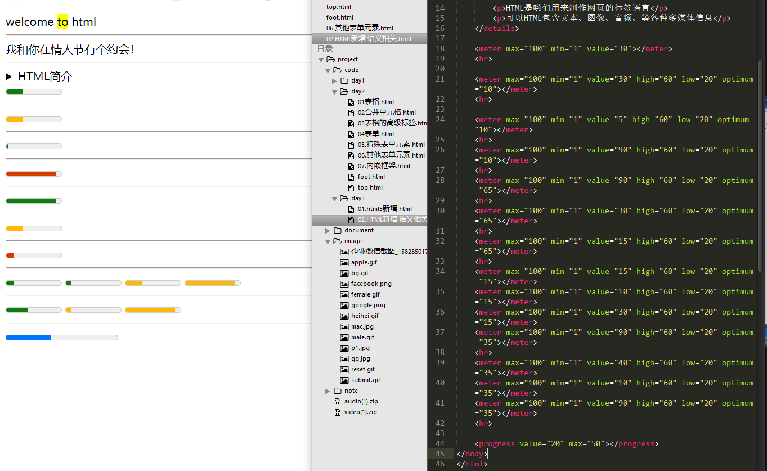Image resolution: width=767 pixels, height=471 pixels.
Task: Open 03表格的高级标签 file under day2
Action: tap(392, 123)
